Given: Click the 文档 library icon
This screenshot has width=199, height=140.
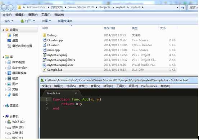Looking at the screenshot, I should point(9,89).
